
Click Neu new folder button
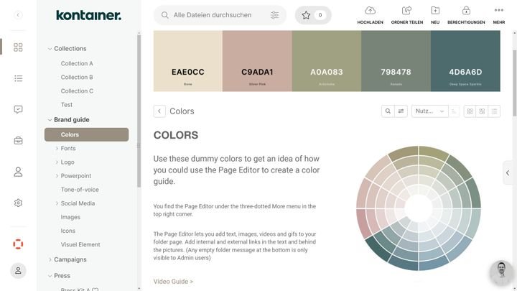pyautogui.click(x=435, y=15)
